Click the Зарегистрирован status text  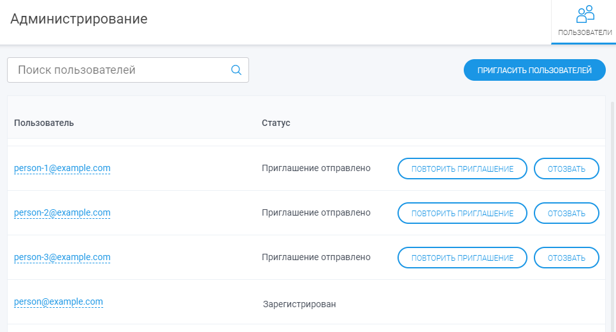pos(299,304)
